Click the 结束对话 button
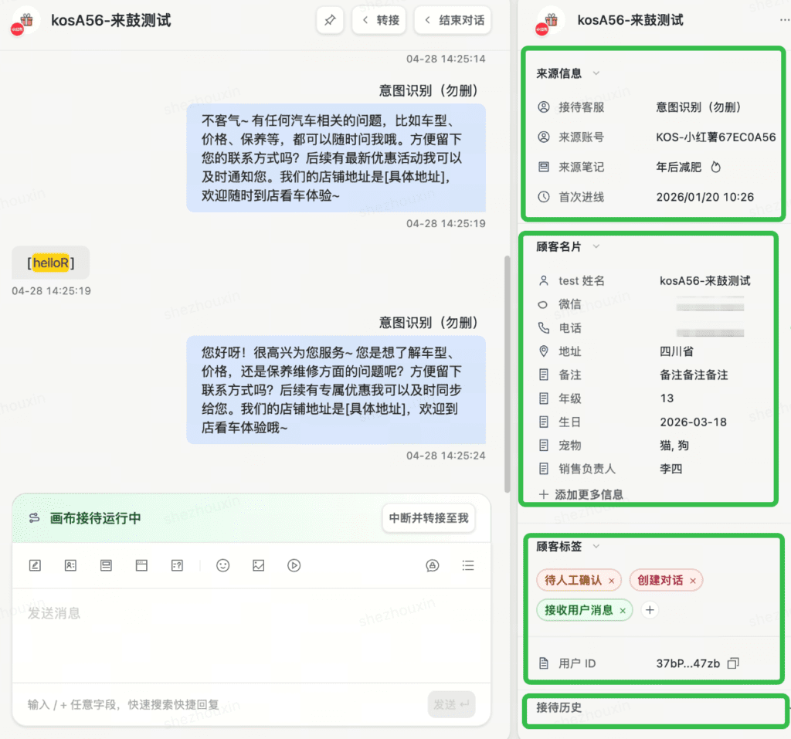The width and height of the screenshot is (791, 739). click(453, 20)
